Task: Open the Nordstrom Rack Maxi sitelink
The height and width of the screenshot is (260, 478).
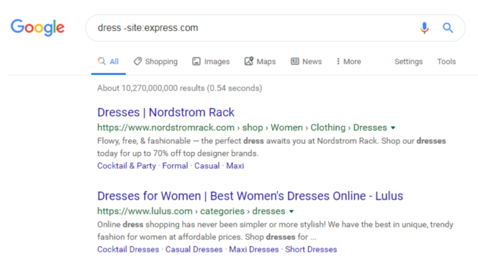Action: pos(235,166)
